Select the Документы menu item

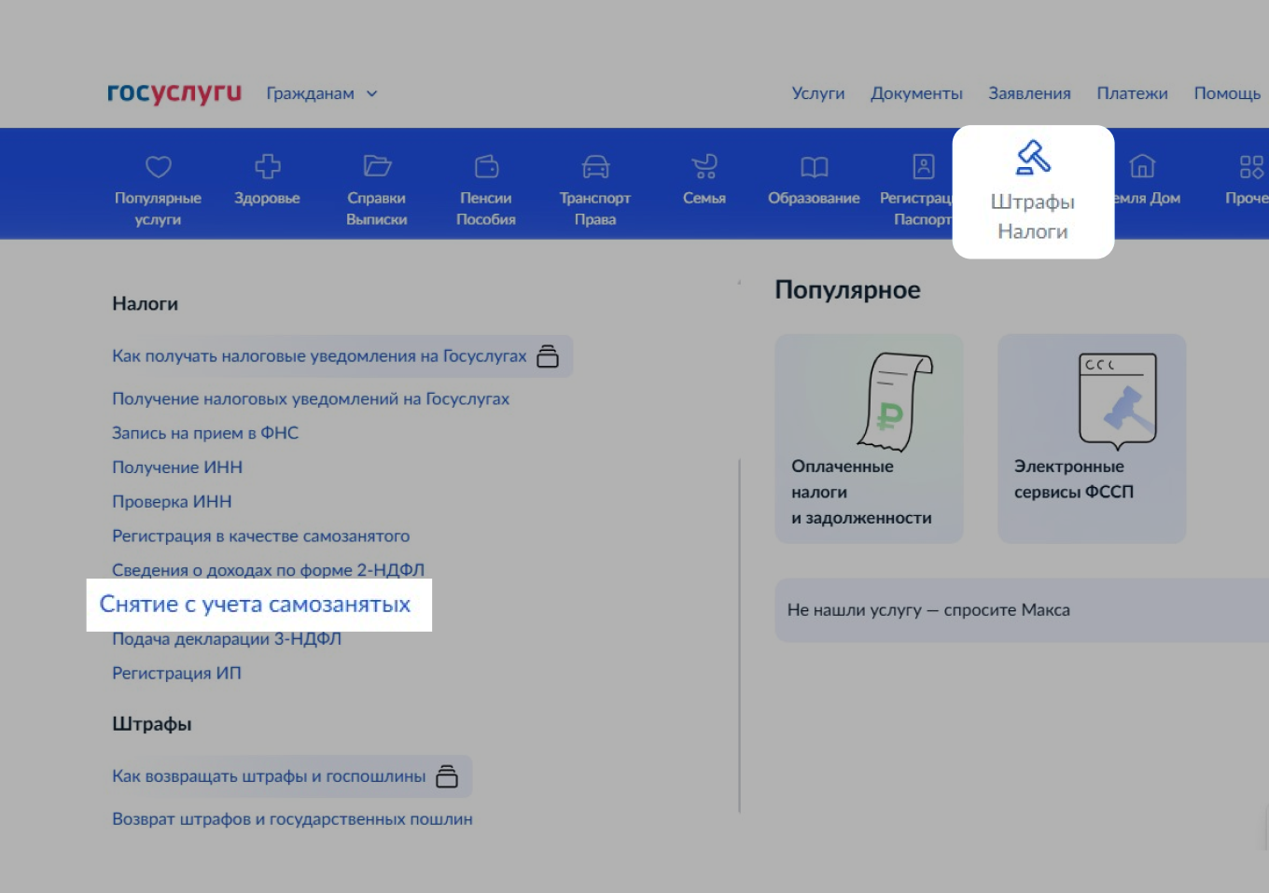916,93
